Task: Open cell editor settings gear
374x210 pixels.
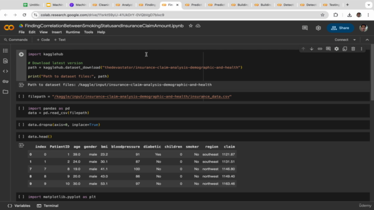Action: click(x=337, y=49)
